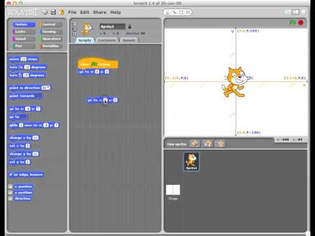Select the delete scissors tool
The height and width of the screenshot is (236, 315).
pos(175,12)
